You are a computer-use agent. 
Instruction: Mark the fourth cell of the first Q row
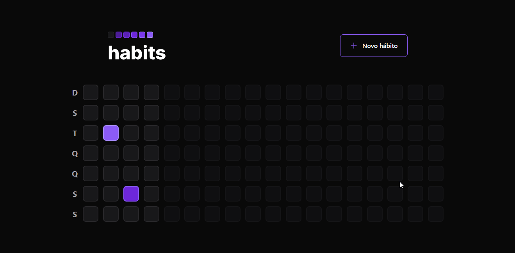[151, 153]
